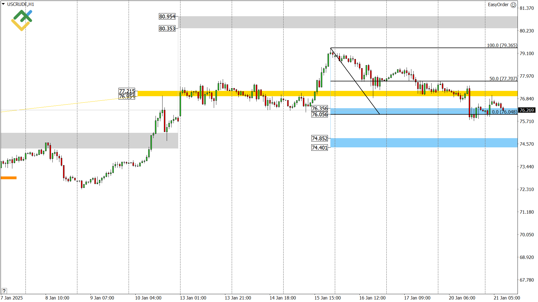The width and height of the screenshot is (538, 302).
Task: Click the short orange bar at left edge
Action: (9, 178)
